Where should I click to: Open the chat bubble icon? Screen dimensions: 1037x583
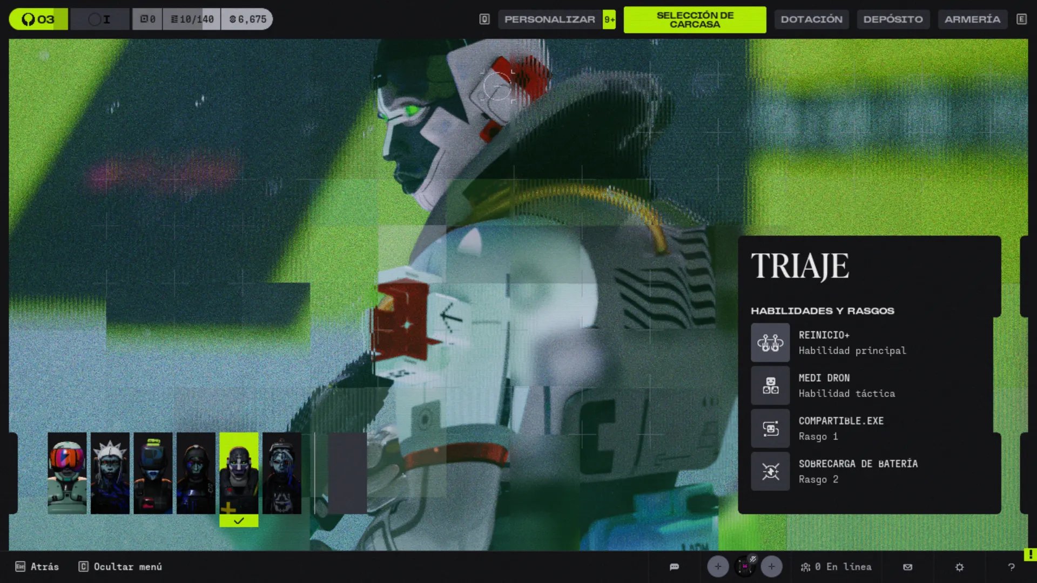(674, 567)
